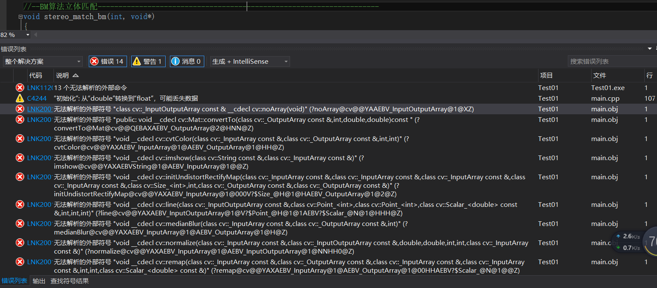This screenshot has height=288, width=657.
Task: Open the LNK2001 link in the medianBlur row
Action: click(x=39, y=224)
